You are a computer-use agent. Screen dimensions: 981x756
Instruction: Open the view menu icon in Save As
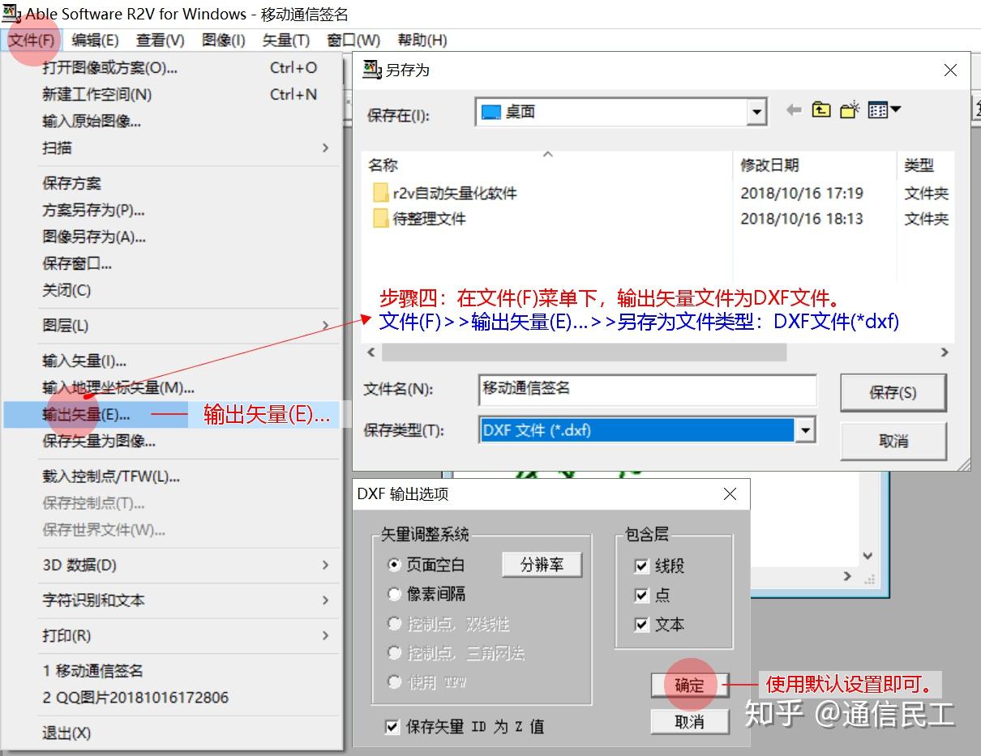click(884, 110)
